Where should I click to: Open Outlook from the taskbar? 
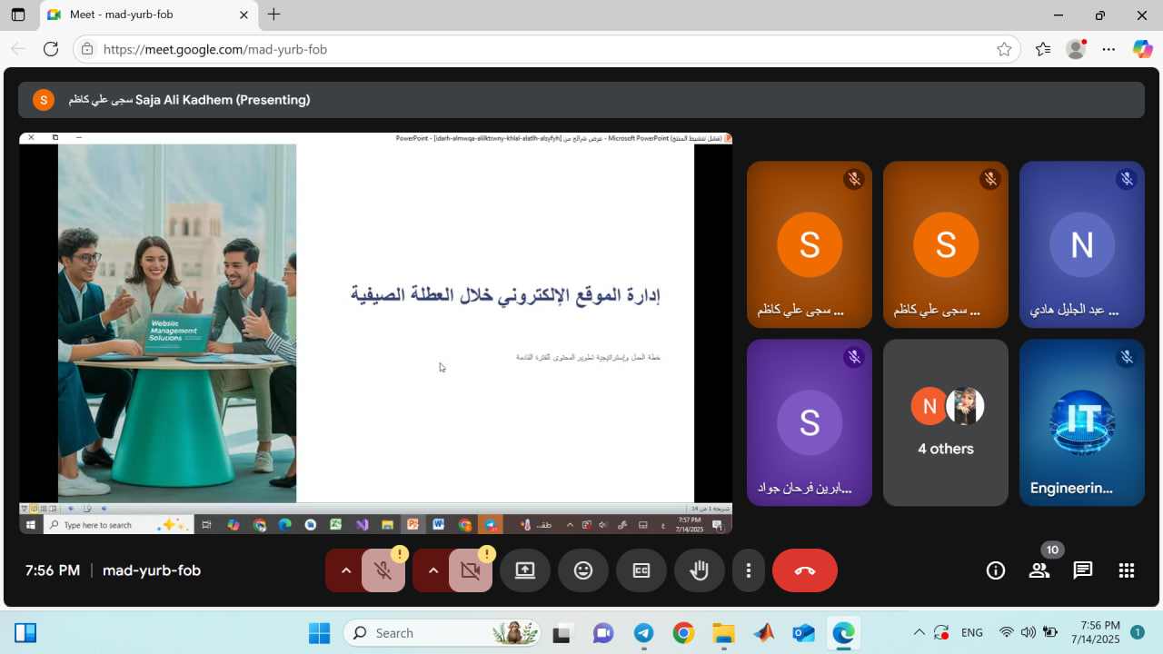coord(803,633)
